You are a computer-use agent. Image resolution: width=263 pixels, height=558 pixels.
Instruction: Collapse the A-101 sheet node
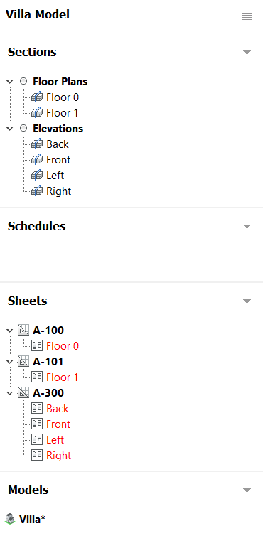(10, 362)
